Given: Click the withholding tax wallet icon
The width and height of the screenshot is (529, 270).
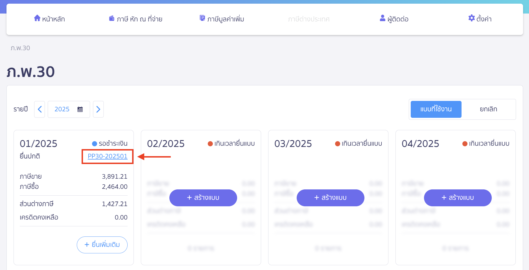Looking at the screenshot, I should 112,19.
